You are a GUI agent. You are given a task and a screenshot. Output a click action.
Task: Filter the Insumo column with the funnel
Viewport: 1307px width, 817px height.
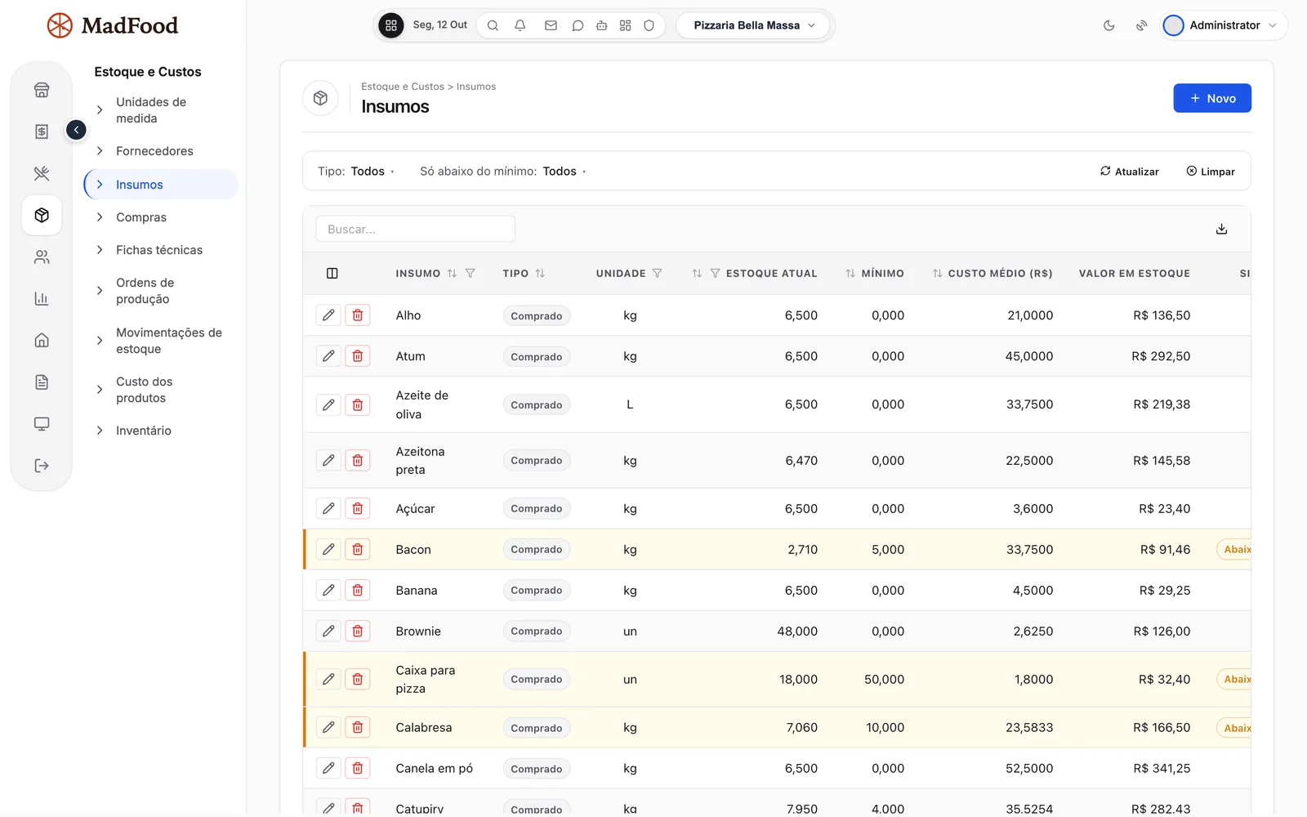471,274
